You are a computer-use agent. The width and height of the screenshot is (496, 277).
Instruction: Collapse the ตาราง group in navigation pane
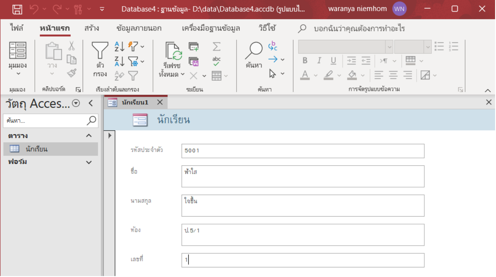coord(89,136)
